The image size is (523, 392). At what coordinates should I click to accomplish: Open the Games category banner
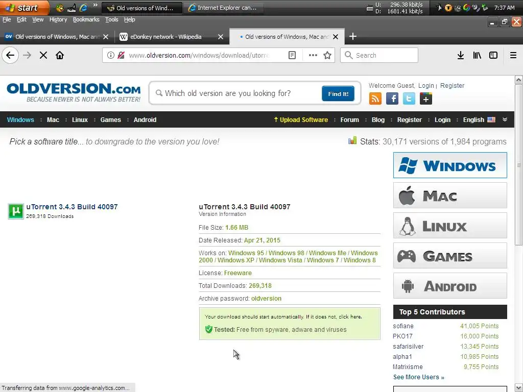450,256
